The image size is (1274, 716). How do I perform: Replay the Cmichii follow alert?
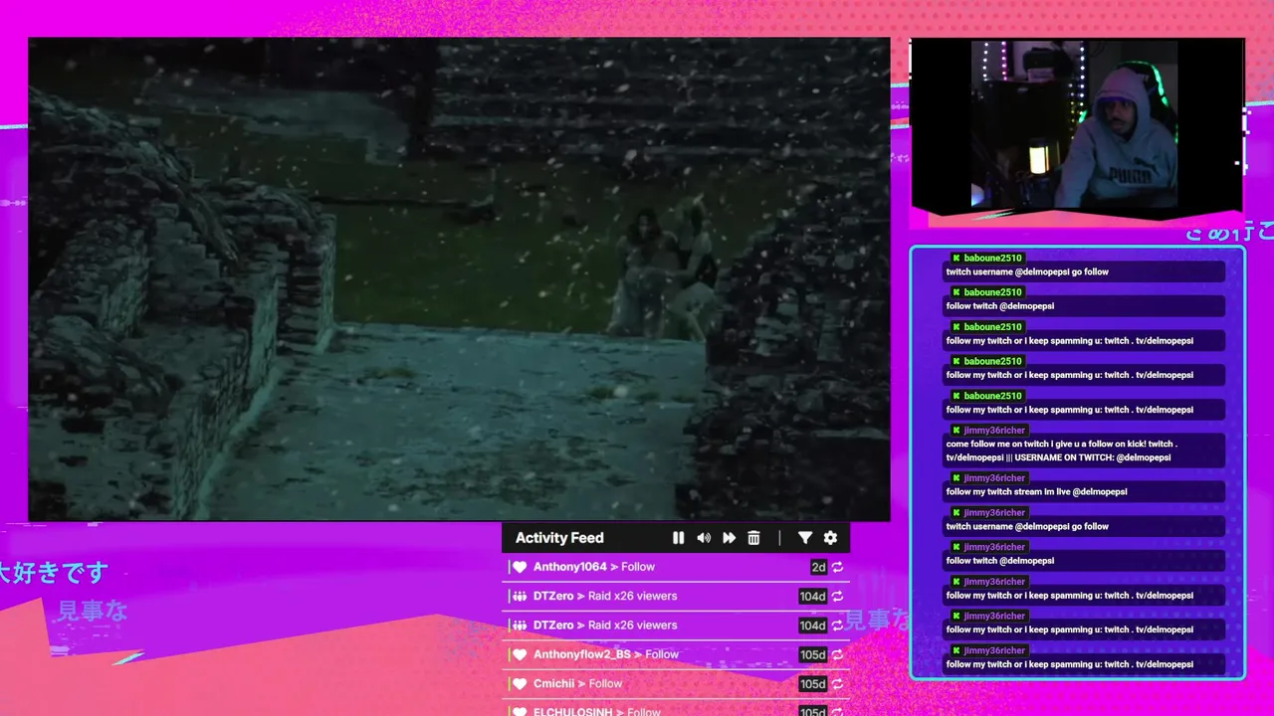pyautogui.click(x=838, y=684)
